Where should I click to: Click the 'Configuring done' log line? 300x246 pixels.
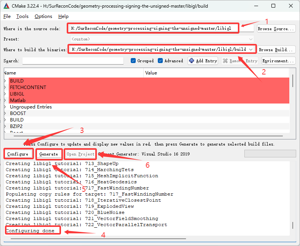[x=30, y=231]
